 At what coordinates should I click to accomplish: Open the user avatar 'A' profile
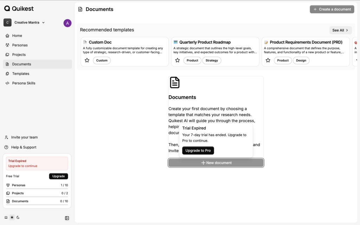67,23
